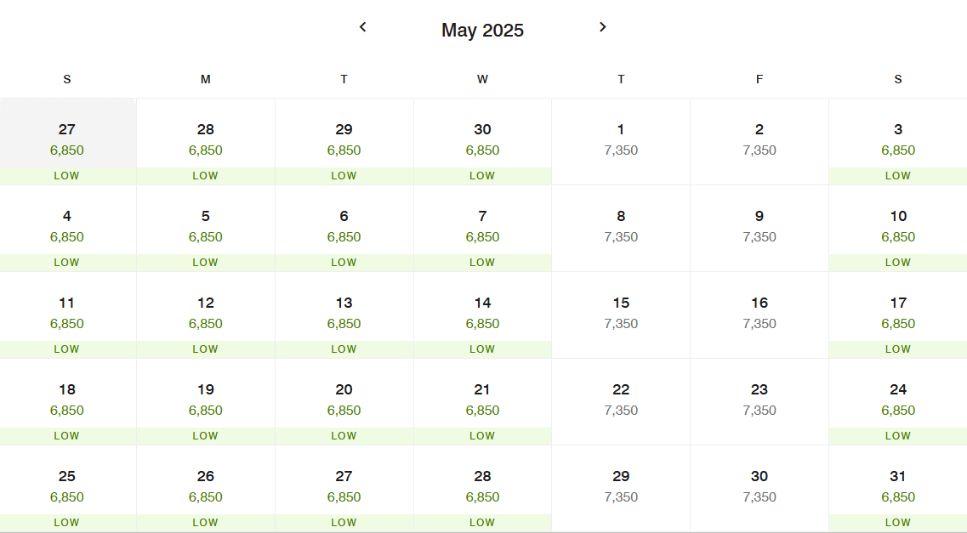This screenshot has height=533, width=967.
Task: Click on May 9 date cell
Action: pyautogui.click(x=759, y=229)
